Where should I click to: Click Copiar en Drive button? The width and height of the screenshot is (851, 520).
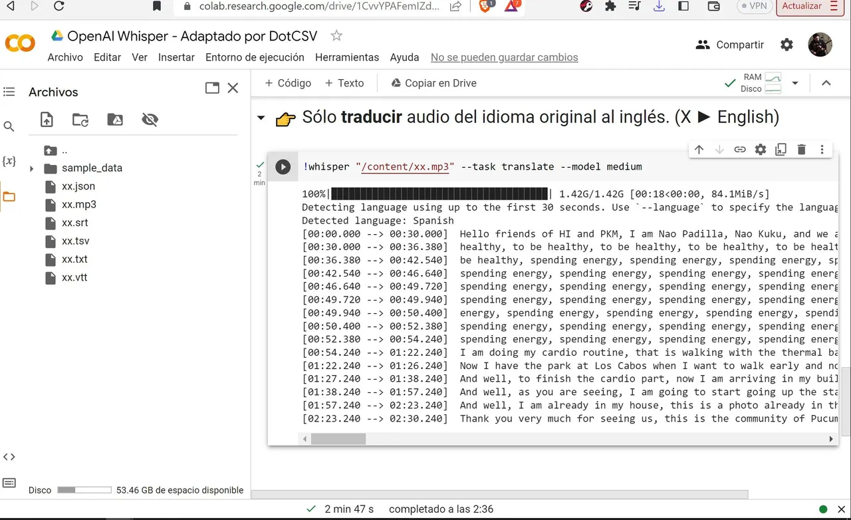coord(433,83)
